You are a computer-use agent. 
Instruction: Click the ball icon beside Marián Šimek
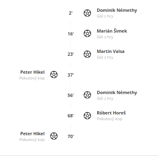pos(87,33)
